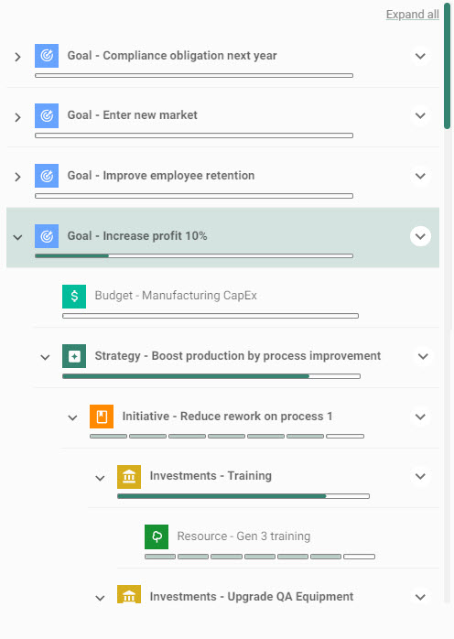Image resolution: width=454 pixels, height=639 pixels.
Task: Click the Investments - Training bank icon
Action: (129, 476)
